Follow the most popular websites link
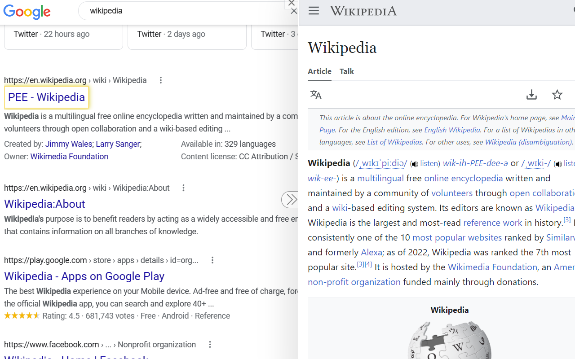This screenshot has width=575, height=359. 457,237
